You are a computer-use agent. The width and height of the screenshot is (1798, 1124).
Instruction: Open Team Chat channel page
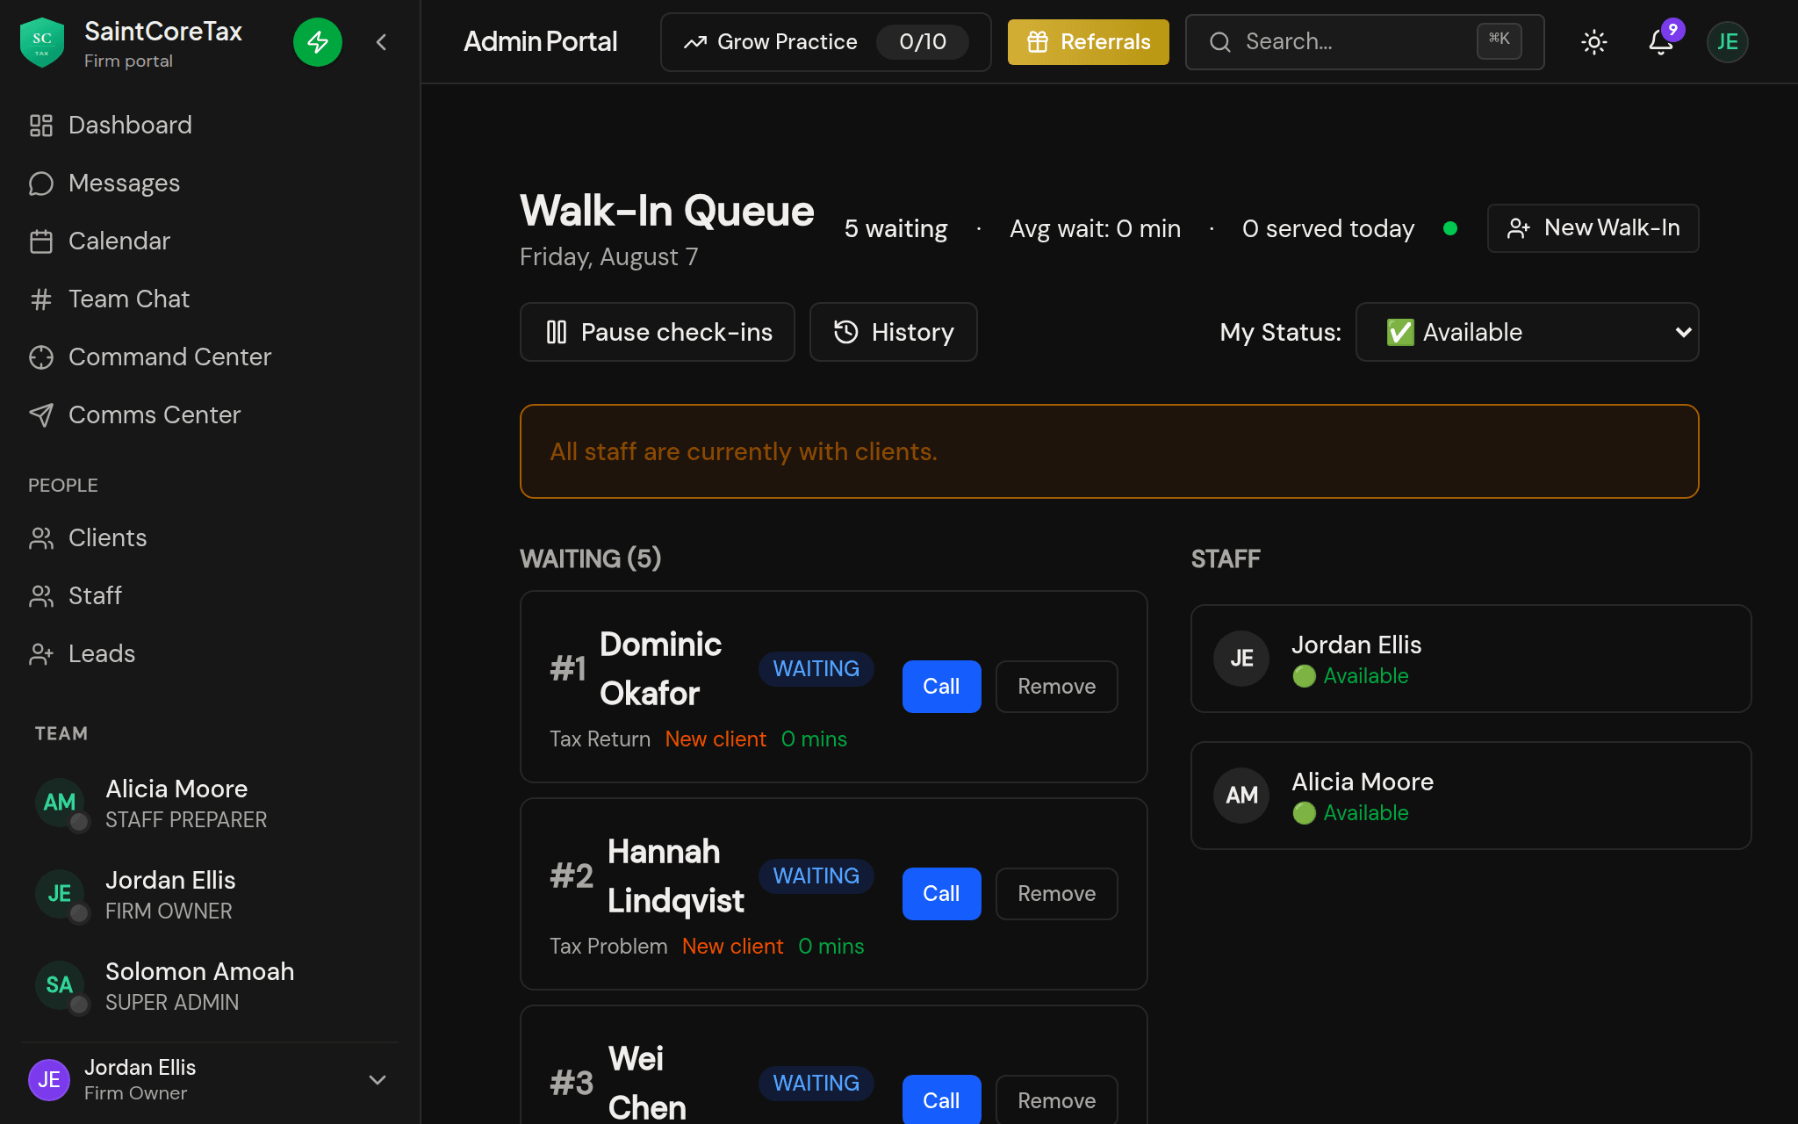click(211, 299)
